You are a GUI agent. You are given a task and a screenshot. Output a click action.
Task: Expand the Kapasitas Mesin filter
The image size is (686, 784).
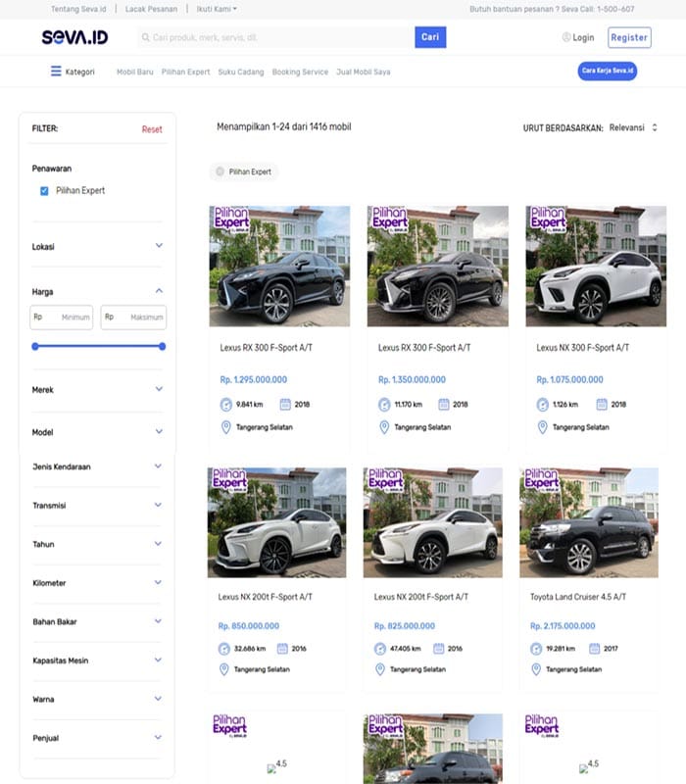pos(158,660)
